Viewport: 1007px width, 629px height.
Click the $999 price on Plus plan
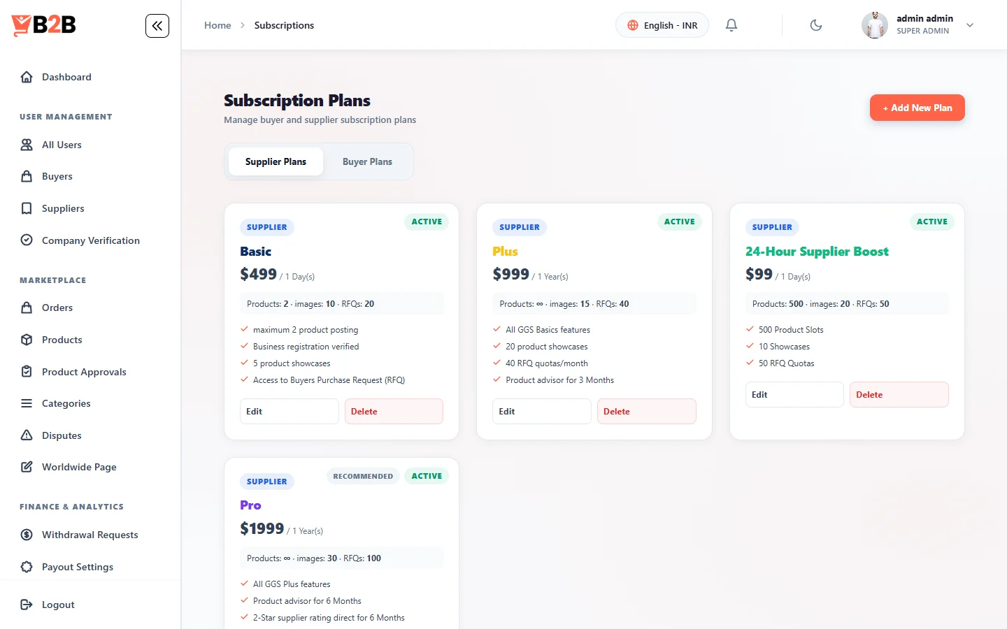510,274
